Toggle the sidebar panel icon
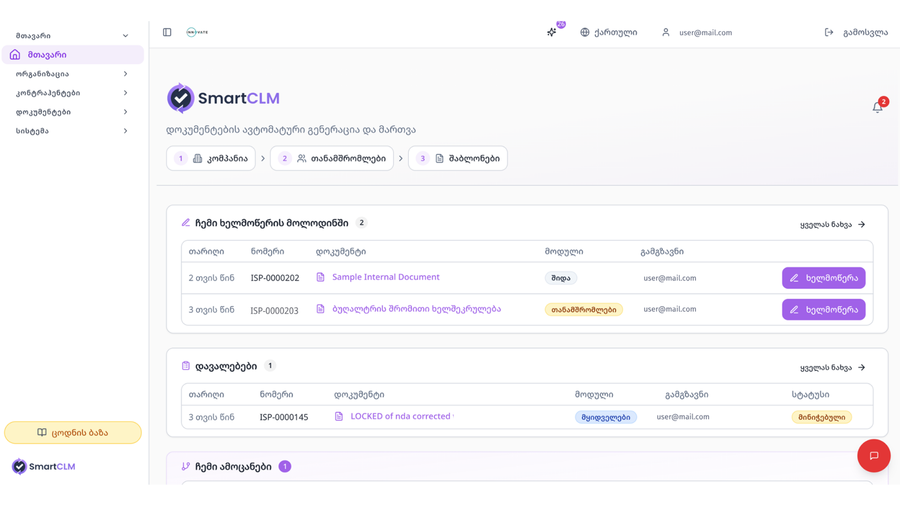Screen dimensions: 900x506 [x=167, y=32]
